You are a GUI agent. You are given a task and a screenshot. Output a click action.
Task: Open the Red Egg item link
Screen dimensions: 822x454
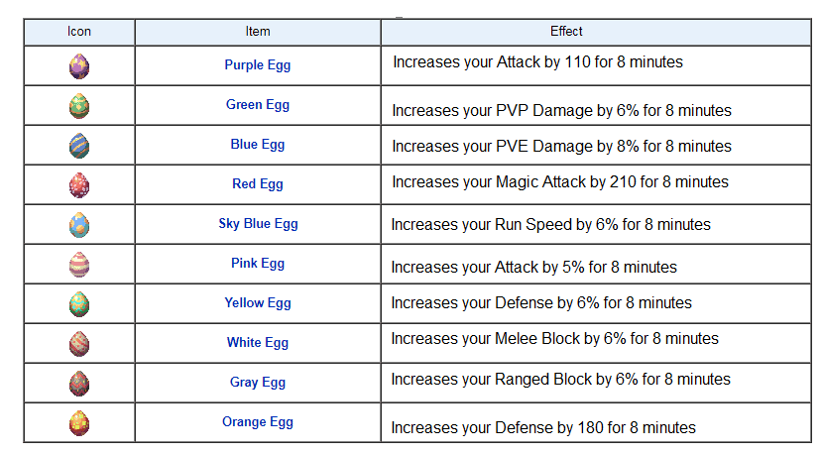click(258, 184)
